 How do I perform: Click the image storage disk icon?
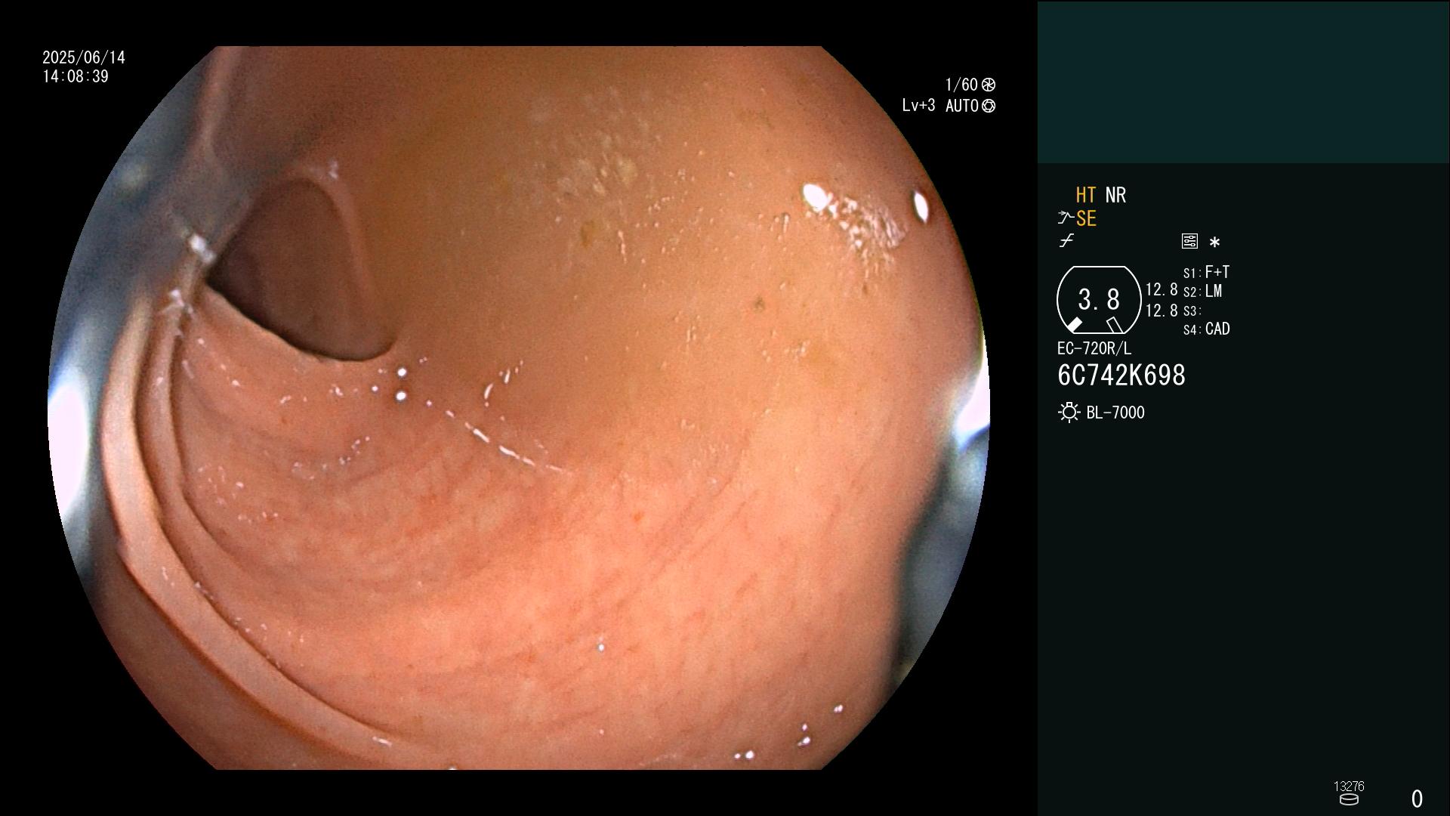tap(1349, 800)
